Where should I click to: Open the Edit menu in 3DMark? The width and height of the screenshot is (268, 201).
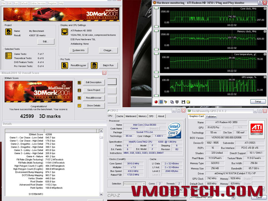pos(9,3)
